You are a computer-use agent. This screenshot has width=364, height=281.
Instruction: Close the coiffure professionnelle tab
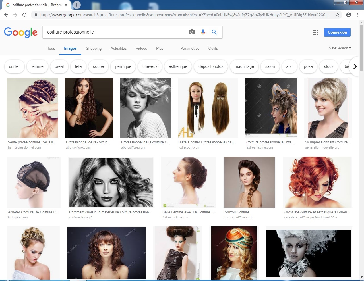(x=66, y=5)
